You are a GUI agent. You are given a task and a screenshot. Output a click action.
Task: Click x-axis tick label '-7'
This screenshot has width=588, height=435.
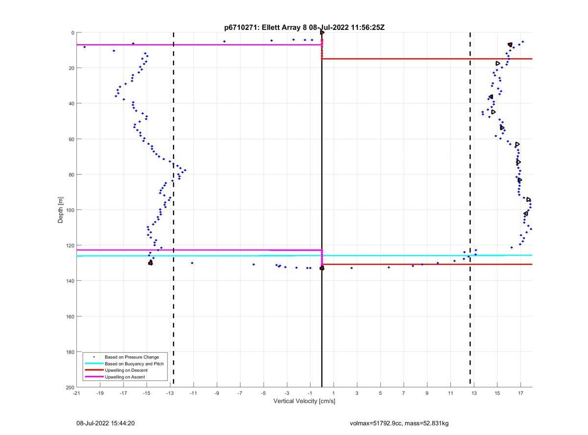tap(240, 393)
